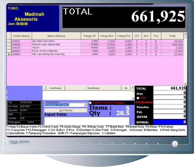Image resolution: width=194 pixels, height=167 pixels.
Task: Click the small grid scroll-down arrow
Action: point(132,98)
